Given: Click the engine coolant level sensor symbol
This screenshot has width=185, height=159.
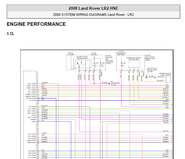Looking at the screenshot, I should [x=168, y=79].
